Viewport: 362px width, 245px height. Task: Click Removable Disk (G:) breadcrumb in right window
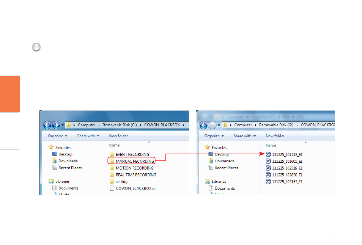click(x=276, y=125)
